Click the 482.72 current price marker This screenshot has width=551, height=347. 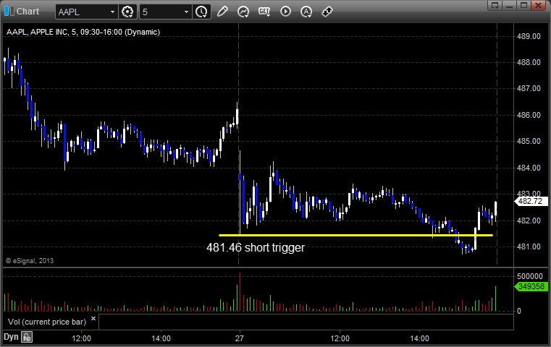pyautogui.click(x=531, y=201)
